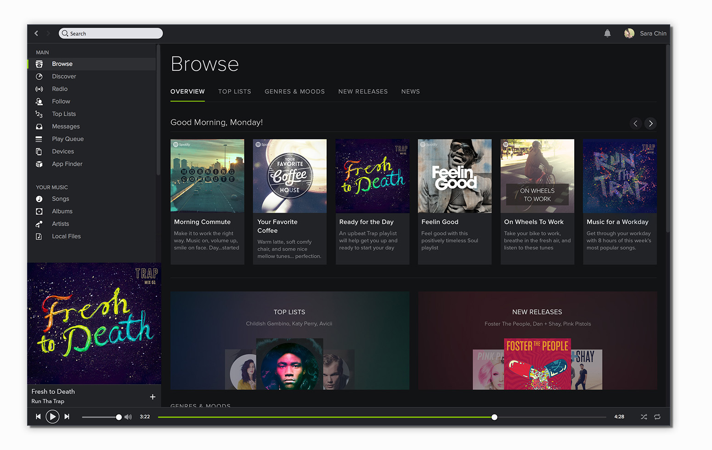
Task: Open Your Favorite Coffee playlist title
Action: (277, 226)
